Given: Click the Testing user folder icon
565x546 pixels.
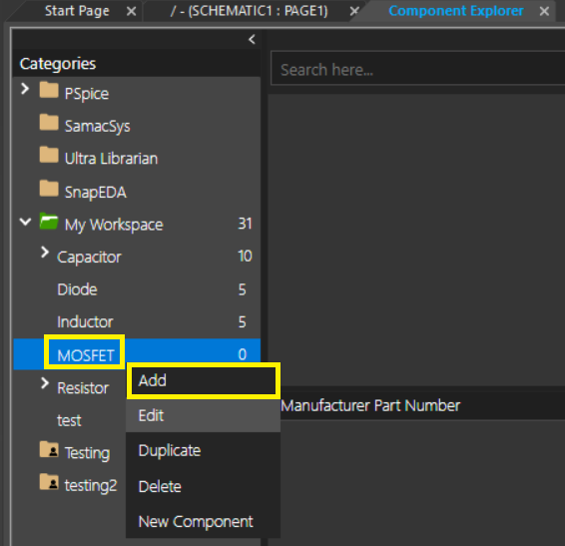Looking at the screenshot, I should click(49, 449).
